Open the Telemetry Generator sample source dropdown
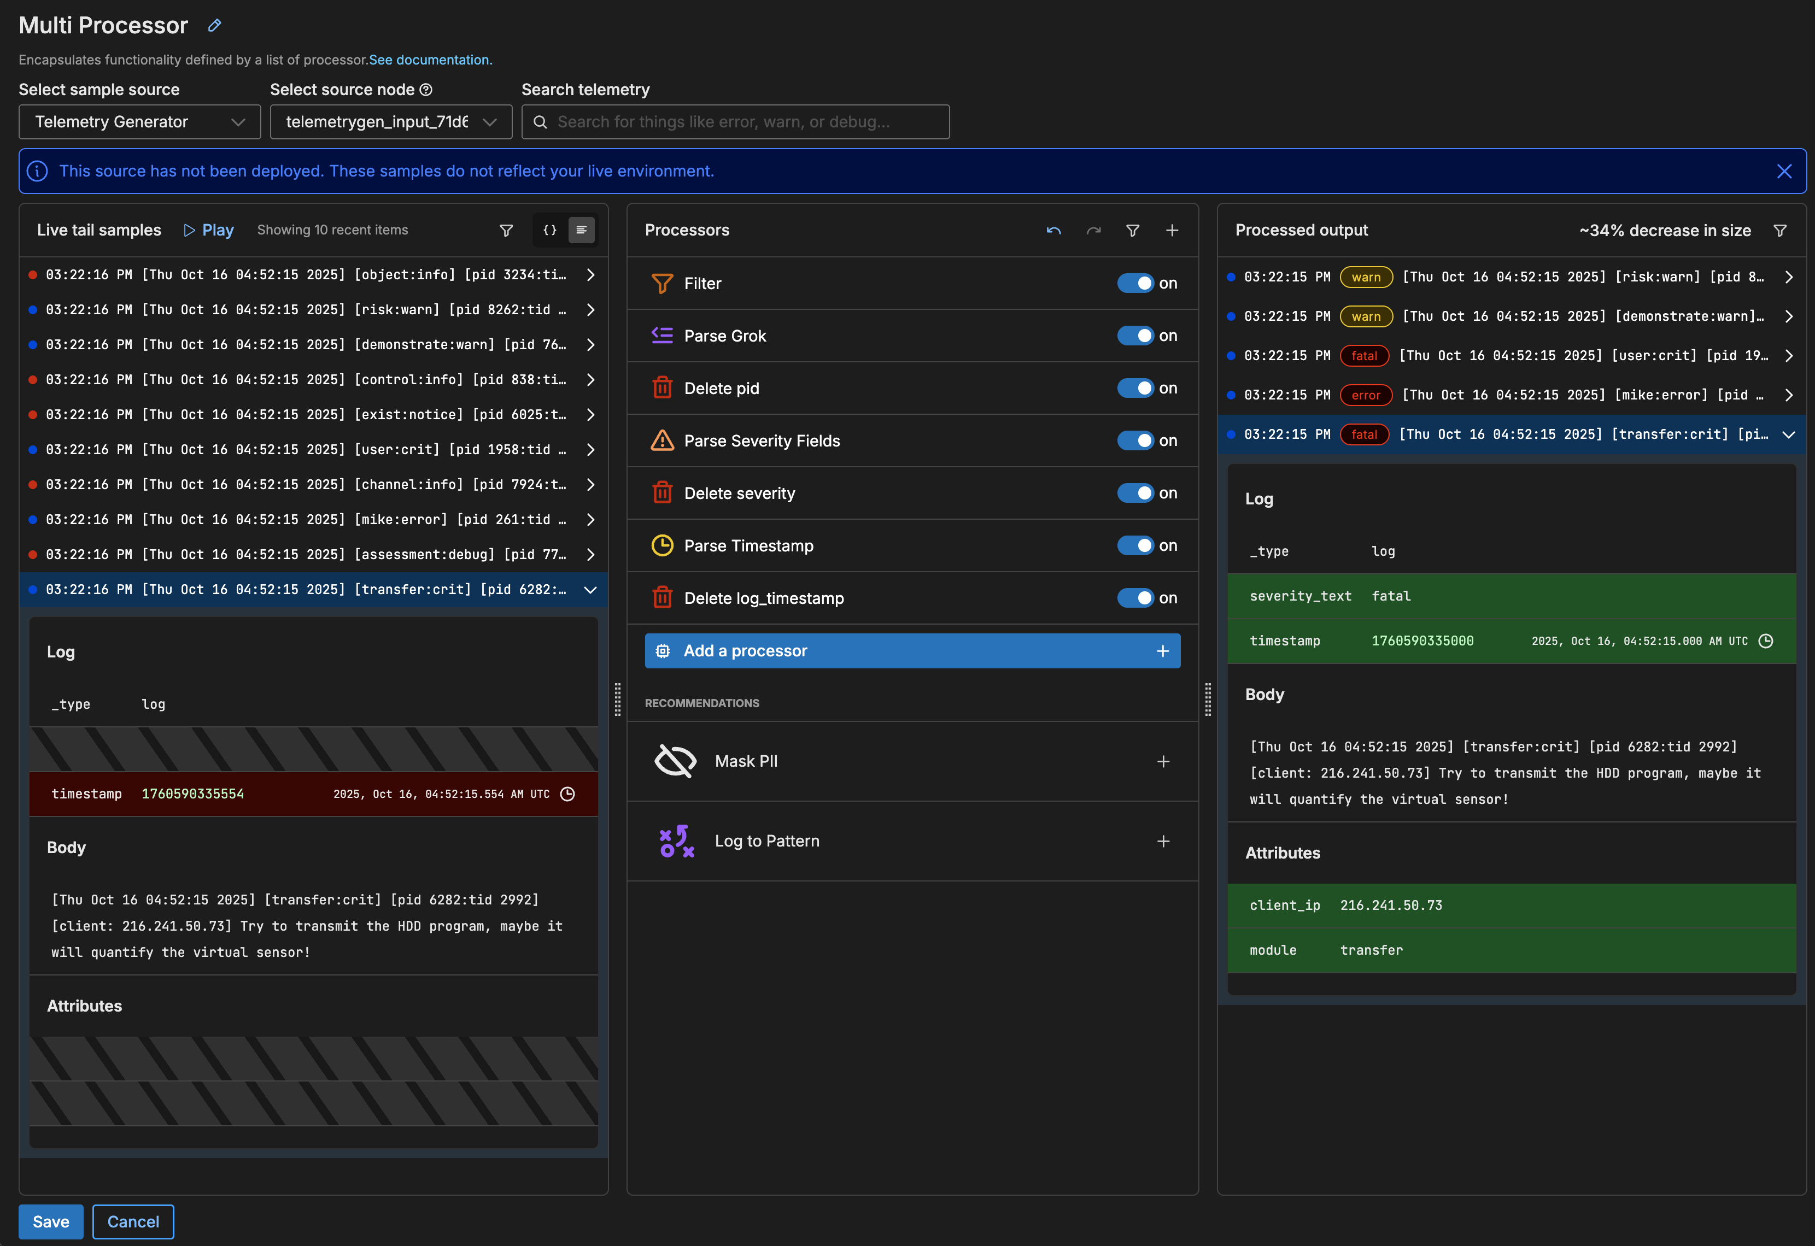 [x=140, y=122]
